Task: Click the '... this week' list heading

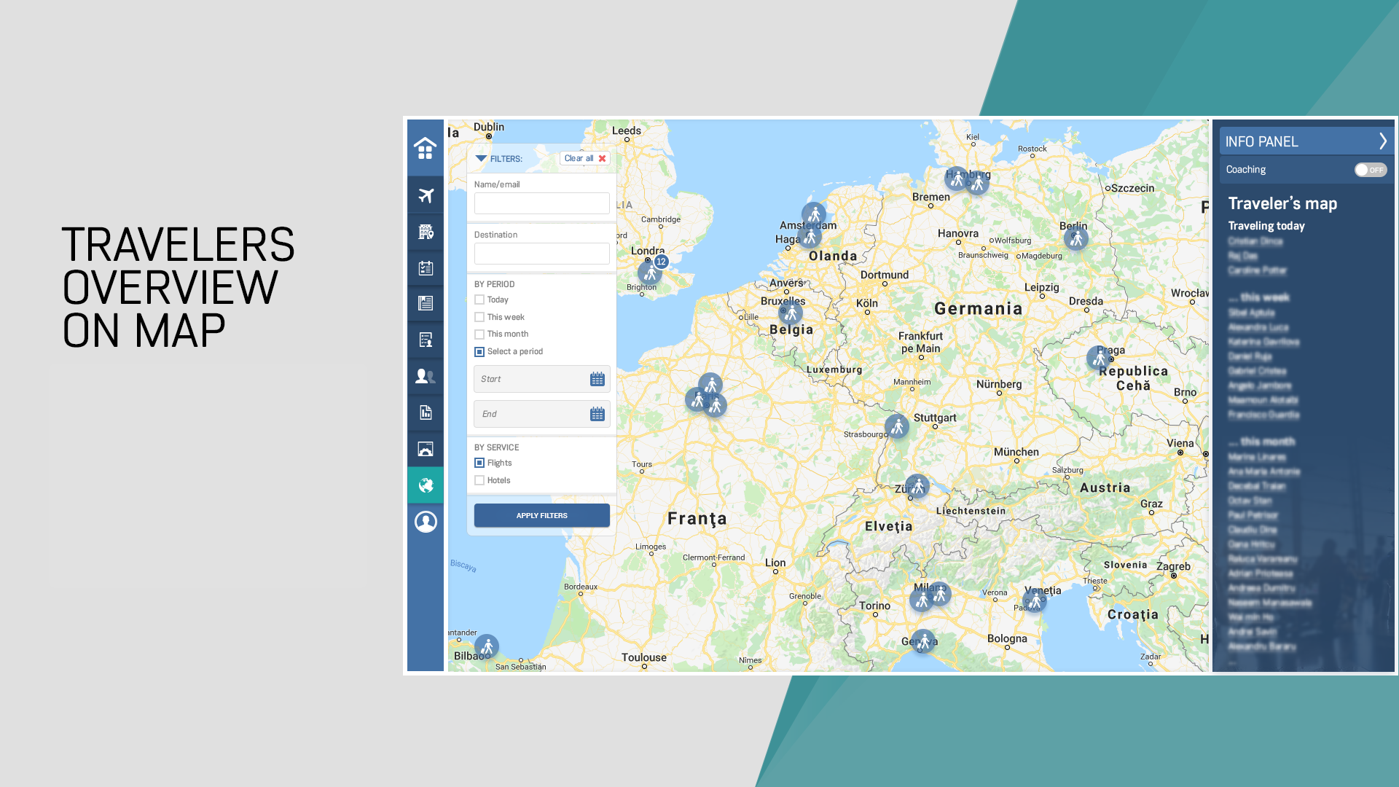Action: click(x=1259, y=297)
